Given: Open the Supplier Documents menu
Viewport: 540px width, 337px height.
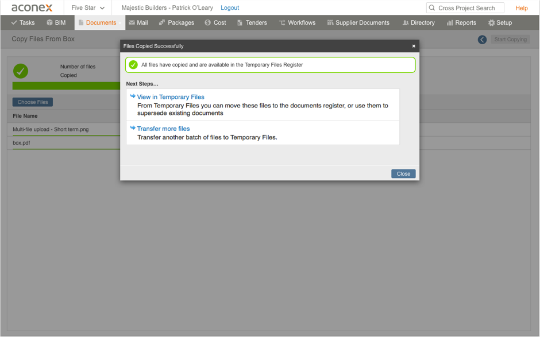Looking at the screenshot, I should 358,23.
